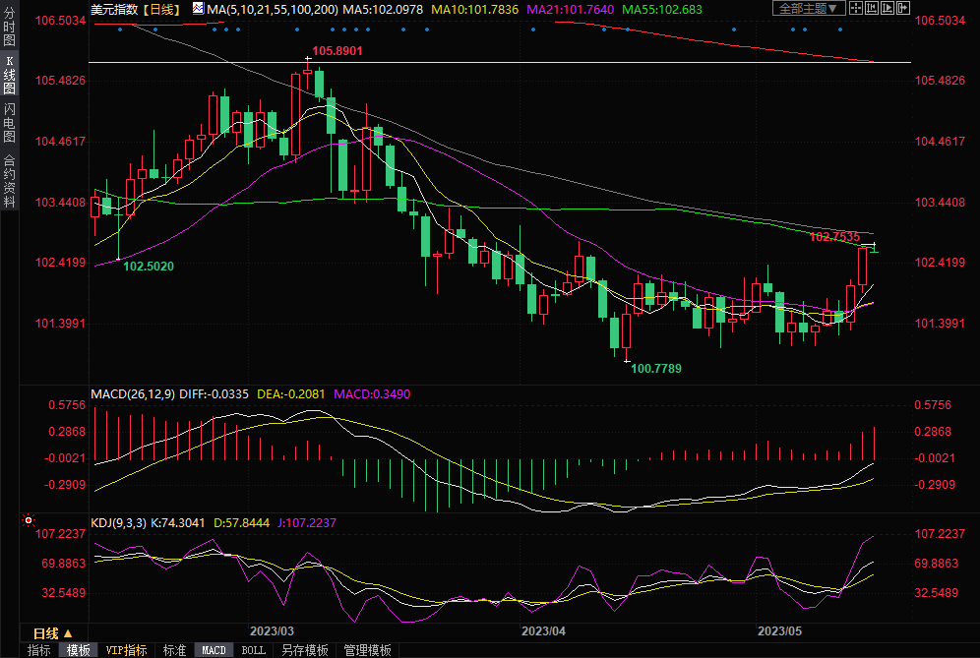Click the third layout icon in top-right
The height and width of the screenshot is (658, 980).
886,9
